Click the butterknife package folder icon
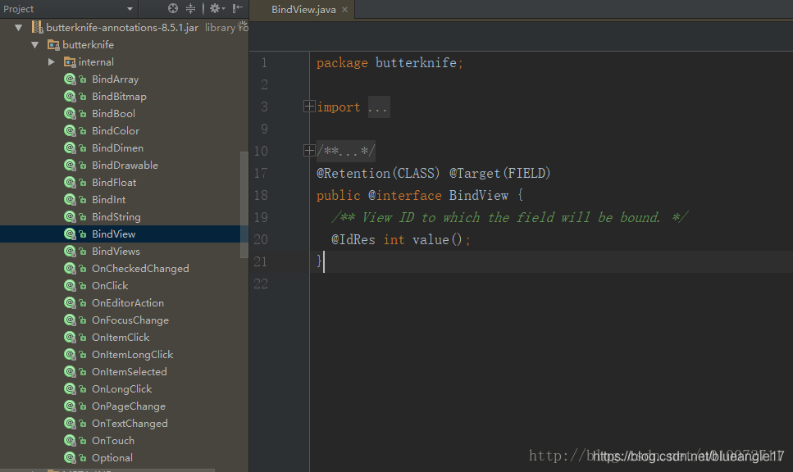This screenshot has width=793, height=472. [53, 45]
